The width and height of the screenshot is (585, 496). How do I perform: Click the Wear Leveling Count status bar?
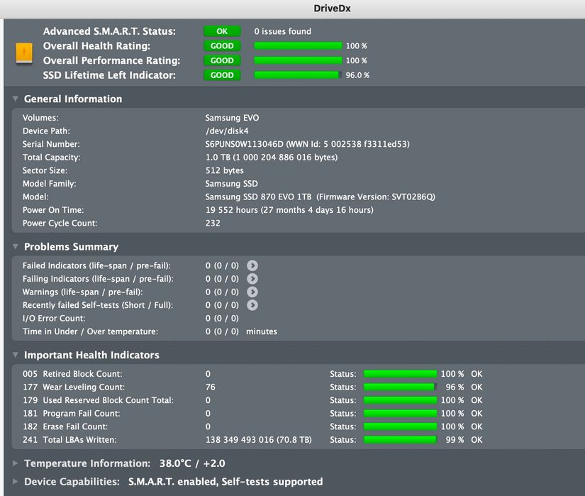click(x=400, y=387)
